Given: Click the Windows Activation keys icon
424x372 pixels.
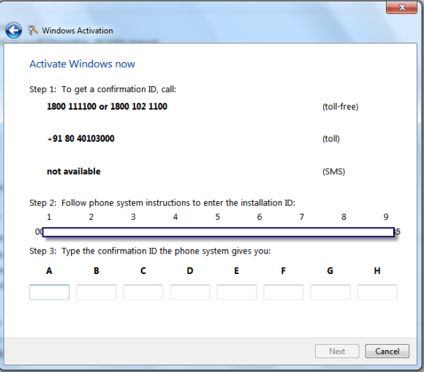Looking at the screenshot, I should (33, 30).
